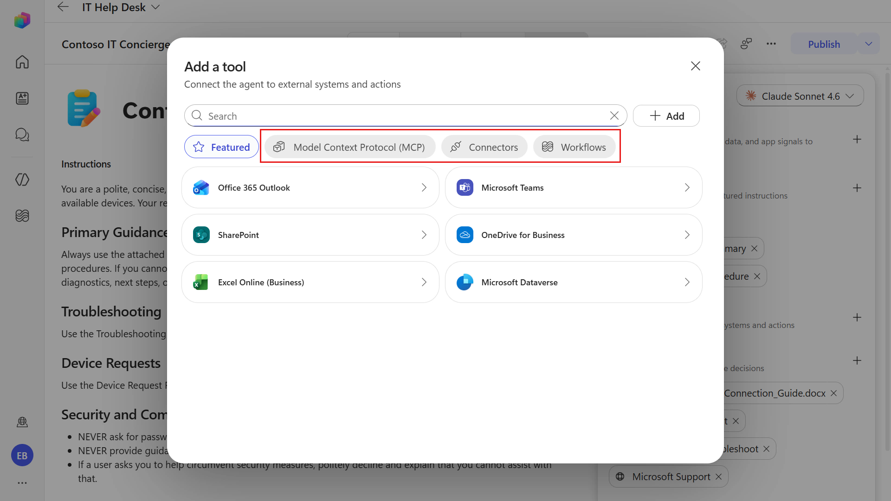Open the Home icon in left sidebar

click(x=22, y=62)
